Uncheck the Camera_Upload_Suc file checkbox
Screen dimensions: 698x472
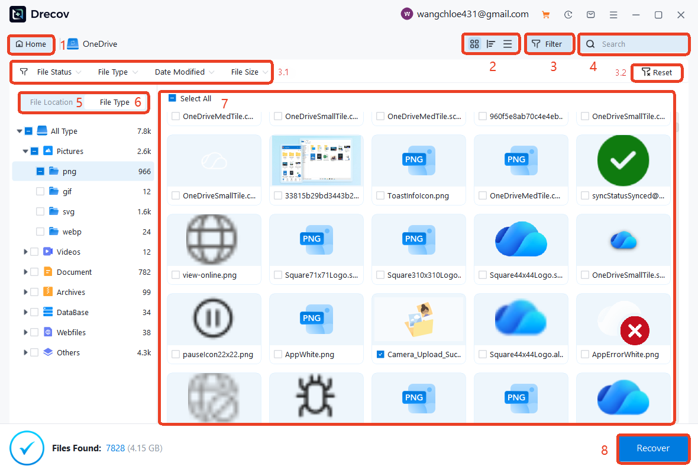[380, 355]
